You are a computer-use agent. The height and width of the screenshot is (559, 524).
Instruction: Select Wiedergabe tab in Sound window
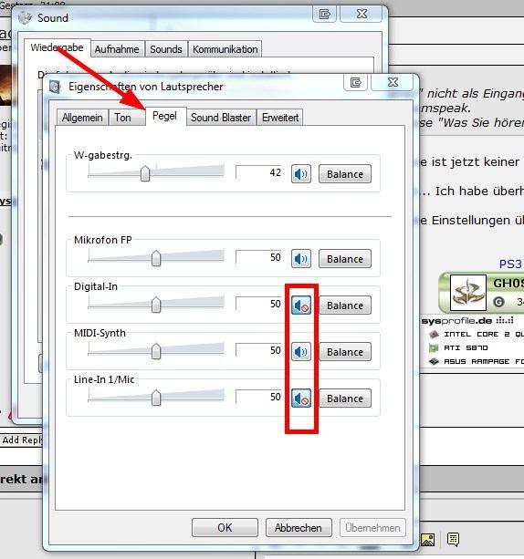pyautogui.click(x=57, y=47)
